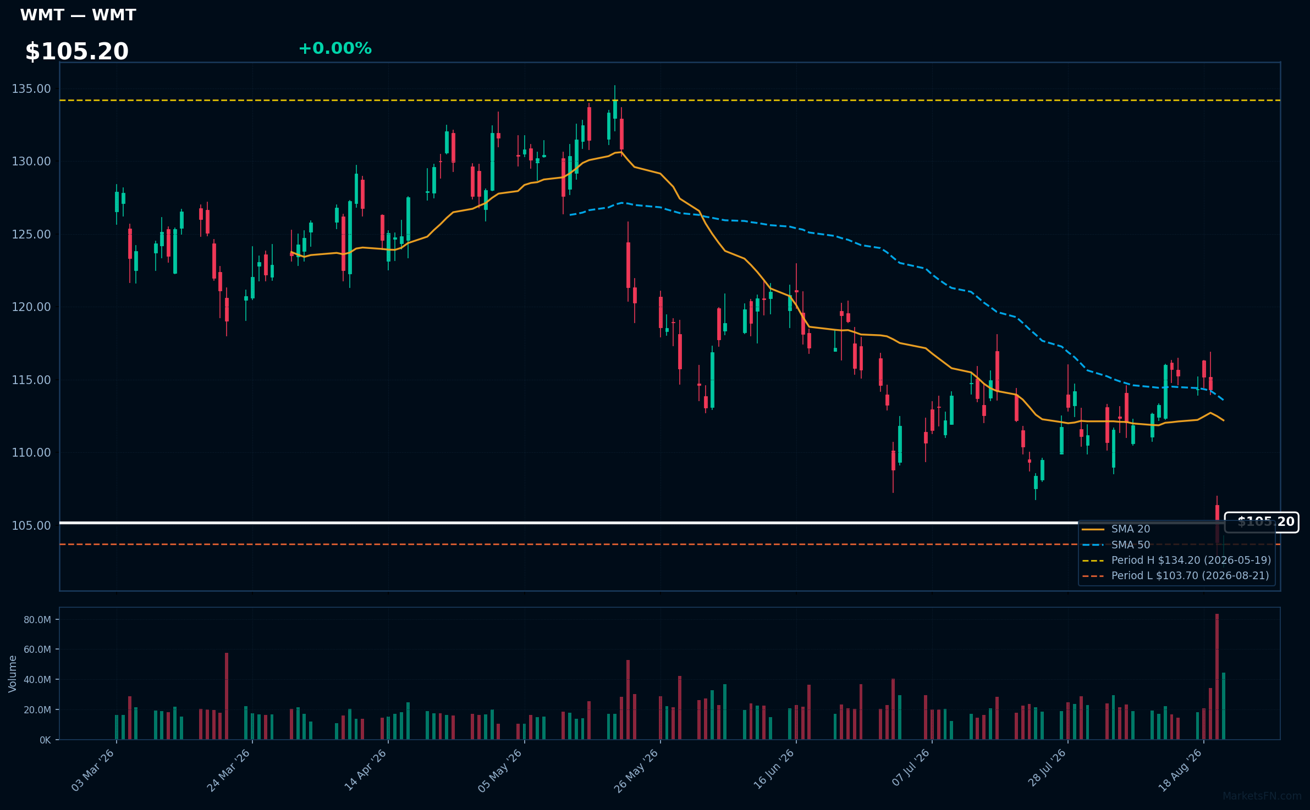The image size is (1310, 810).
Task: Click the 05 May '26 date label
Action: tap(500, 770)
